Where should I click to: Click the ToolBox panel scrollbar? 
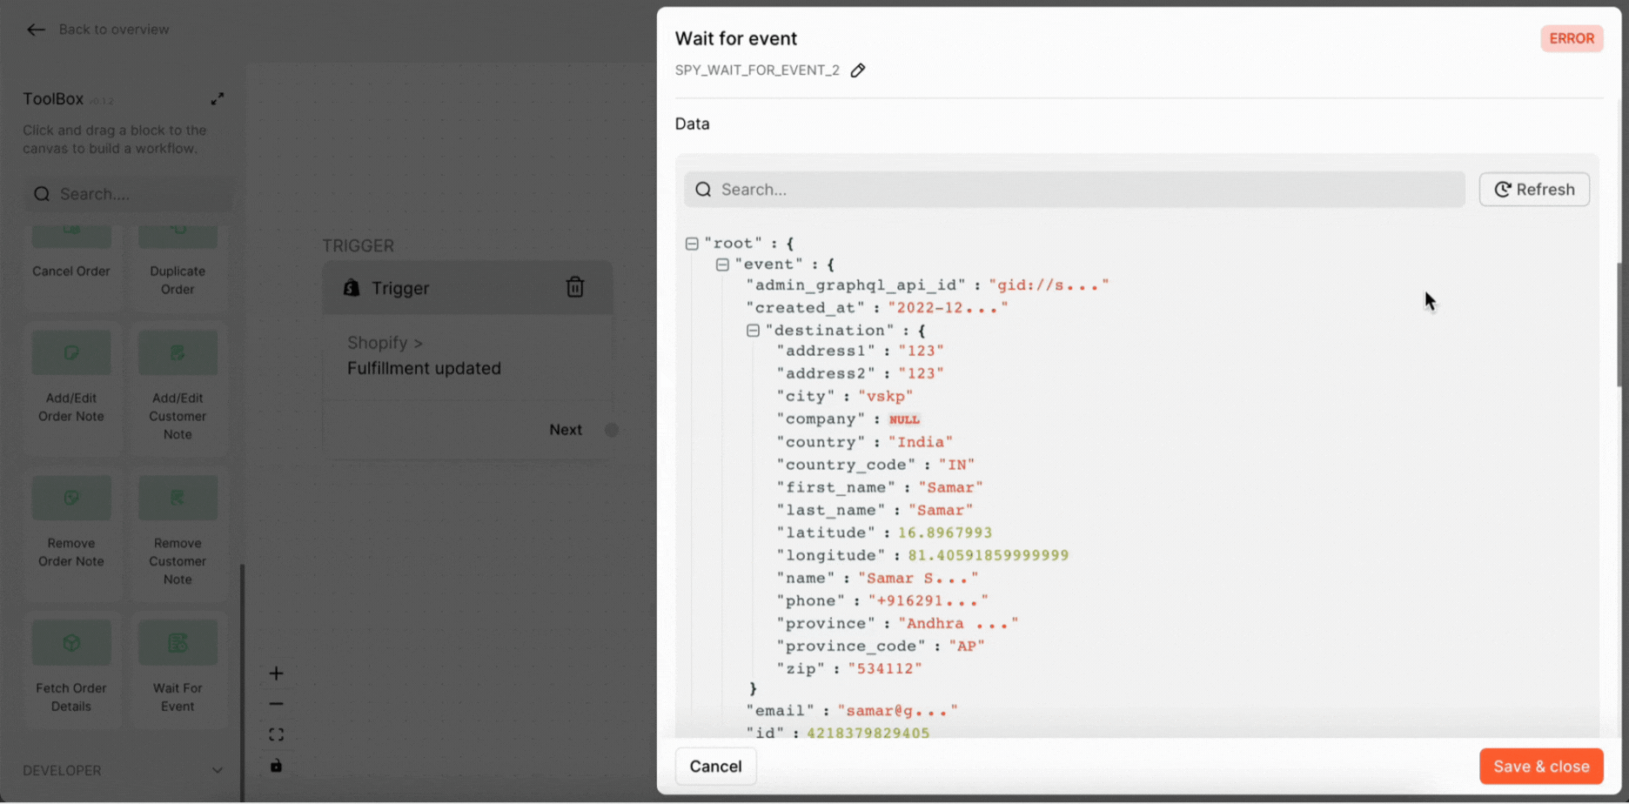(242, 682)
